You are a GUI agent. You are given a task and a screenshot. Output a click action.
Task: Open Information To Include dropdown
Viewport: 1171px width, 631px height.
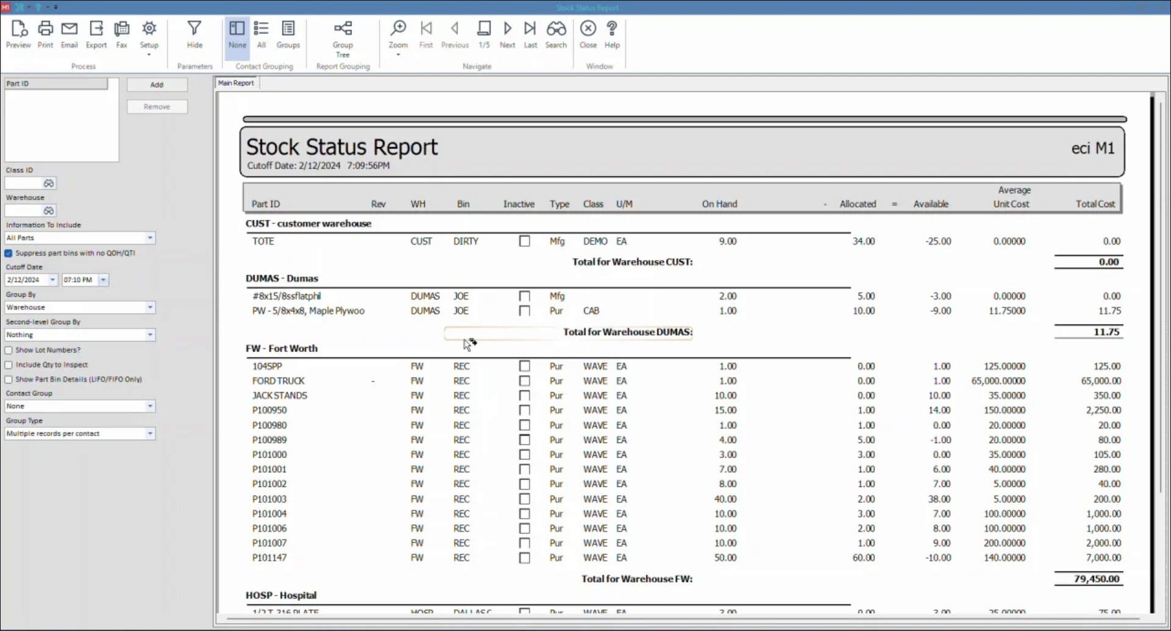point(150,238)
